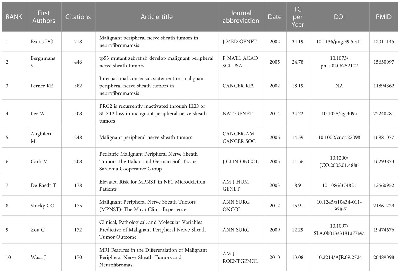The width and height of the screenshot is (400, 273).
Task: Select the PRC2 is recurrently inactivated article title
Action: click(153, 113)
